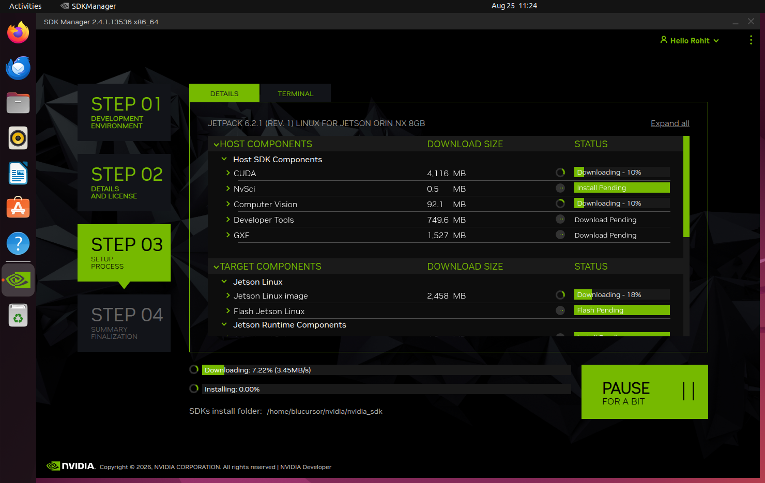The width and height of the screenshot is (765, 483).
Task: Click the overall Downloading spinner icon
Action: (x=194, y=369)
